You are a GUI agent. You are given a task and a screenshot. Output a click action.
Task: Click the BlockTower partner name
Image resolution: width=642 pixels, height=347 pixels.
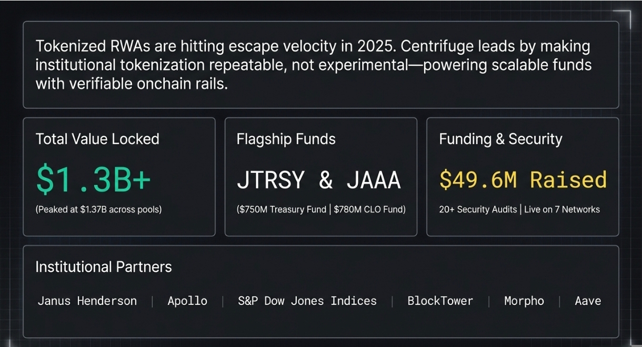tap(440, 301)
